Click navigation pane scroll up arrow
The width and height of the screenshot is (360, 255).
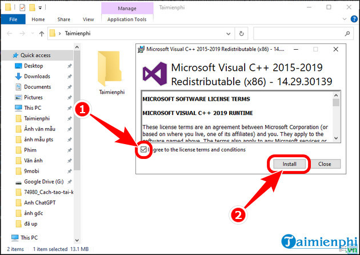[77, 47]
